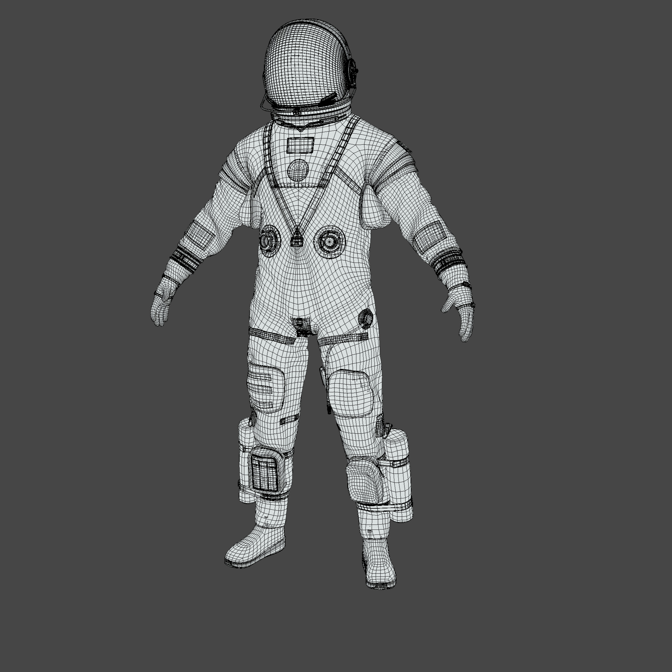Click the small round valve on the hip
672x672 pixels.
point(366,318)
